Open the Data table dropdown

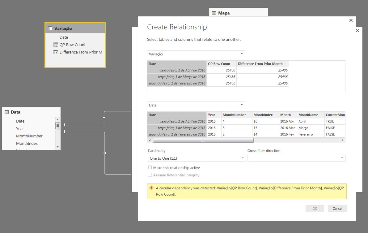pos(196,105)
